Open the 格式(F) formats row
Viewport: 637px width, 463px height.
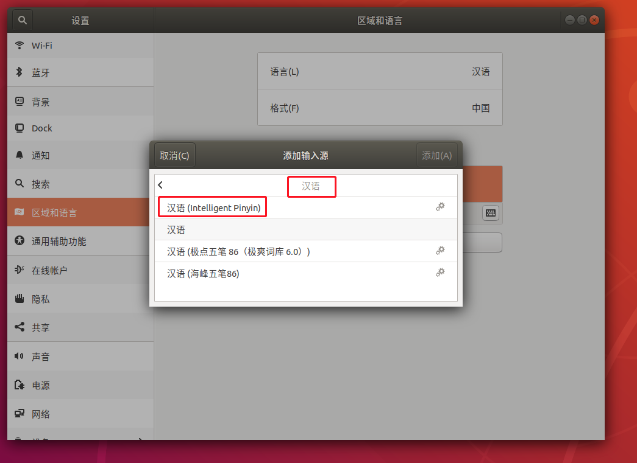click(380, 108)
